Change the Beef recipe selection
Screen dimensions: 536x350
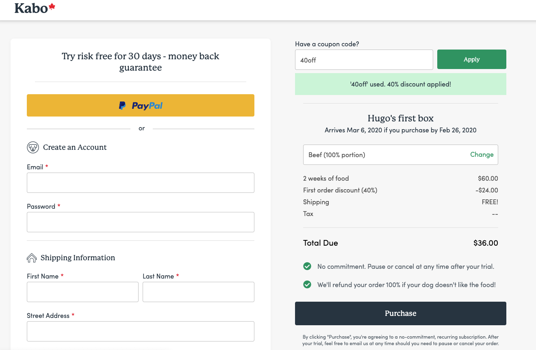tap(482, 155)
